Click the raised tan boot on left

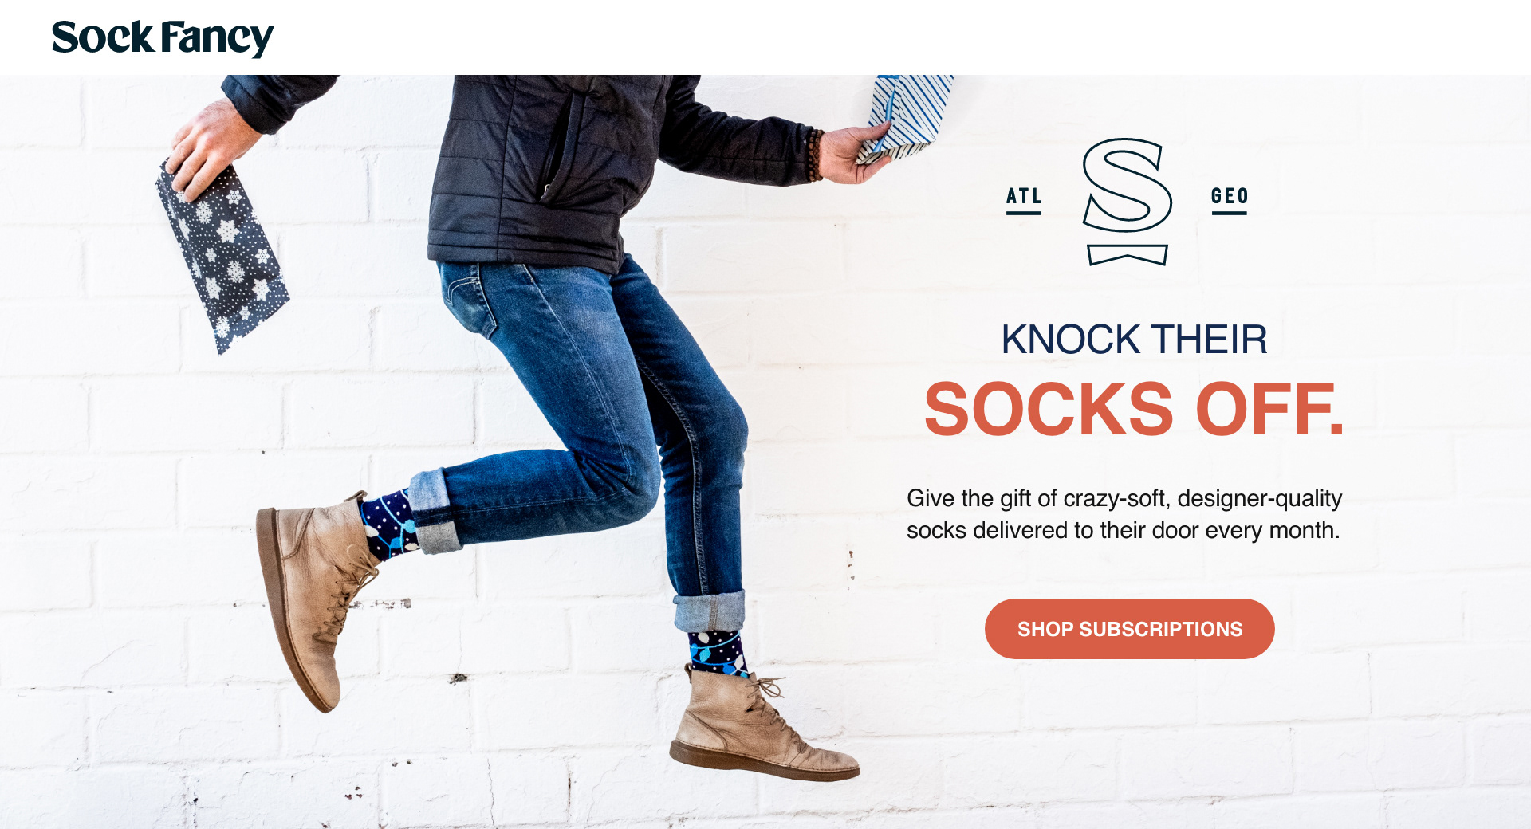(313, 599)
